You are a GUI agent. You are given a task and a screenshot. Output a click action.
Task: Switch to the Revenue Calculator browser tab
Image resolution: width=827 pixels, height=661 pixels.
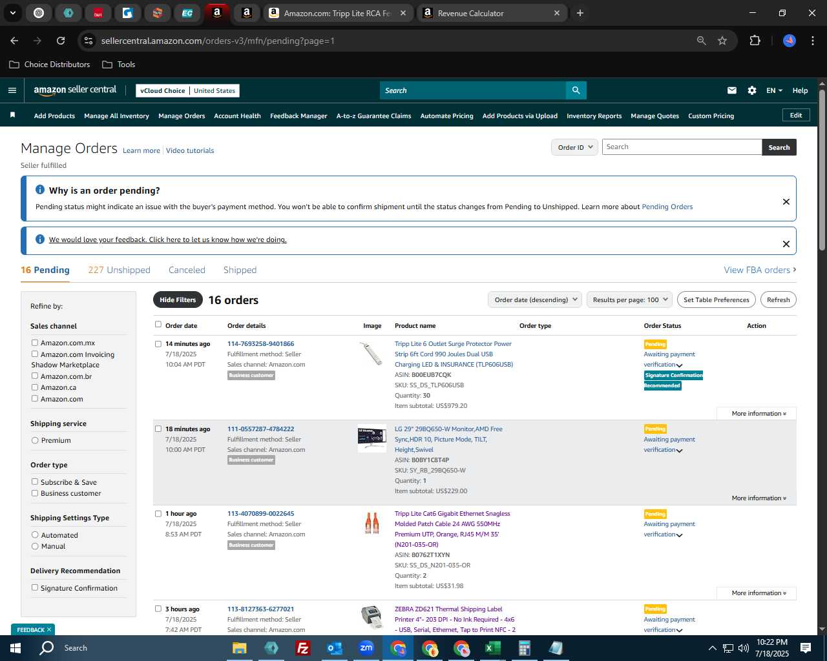click(x=492, y=13)
